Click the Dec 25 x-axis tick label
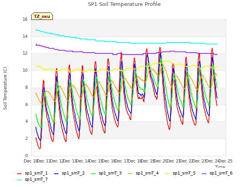Image resolution: width=249 pixels, height=187 pixels. pos(226,161)
